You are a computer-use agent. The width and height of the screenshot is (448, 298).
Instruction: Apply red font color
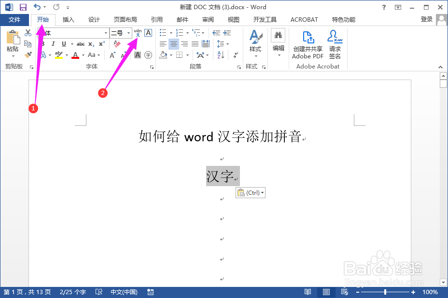75,55
